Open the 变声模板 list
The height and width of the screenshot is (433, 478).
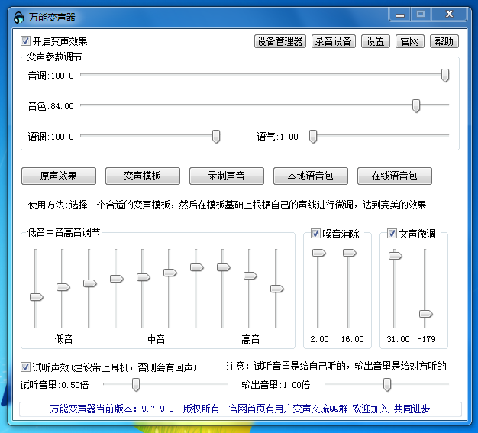coord(143,176)
